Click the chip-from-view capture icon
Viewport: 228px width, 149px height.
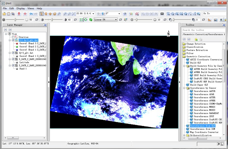click(x=13, y=14)
